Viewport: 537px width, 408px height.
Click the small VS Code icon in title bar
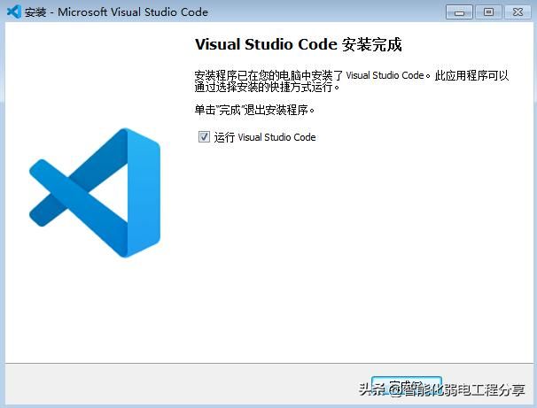tap(13, 12)
